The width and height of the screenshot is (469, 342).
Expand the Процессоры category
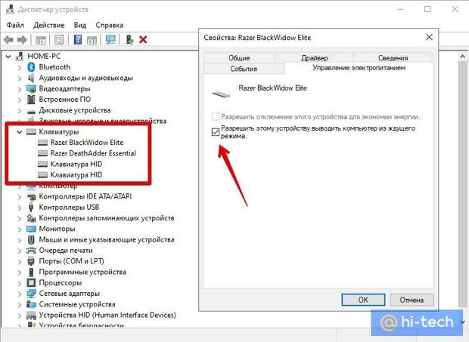[20, 282]
